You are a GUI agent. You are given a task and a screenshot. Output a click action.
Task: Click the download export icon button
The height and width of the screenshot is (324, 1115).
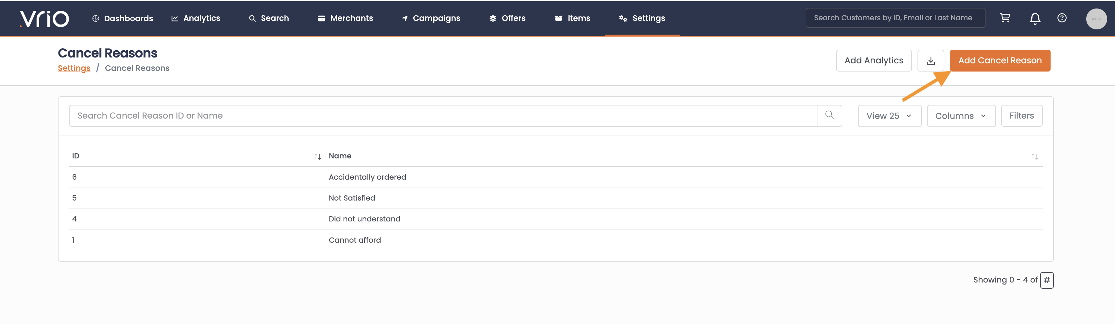pos(931,60)
